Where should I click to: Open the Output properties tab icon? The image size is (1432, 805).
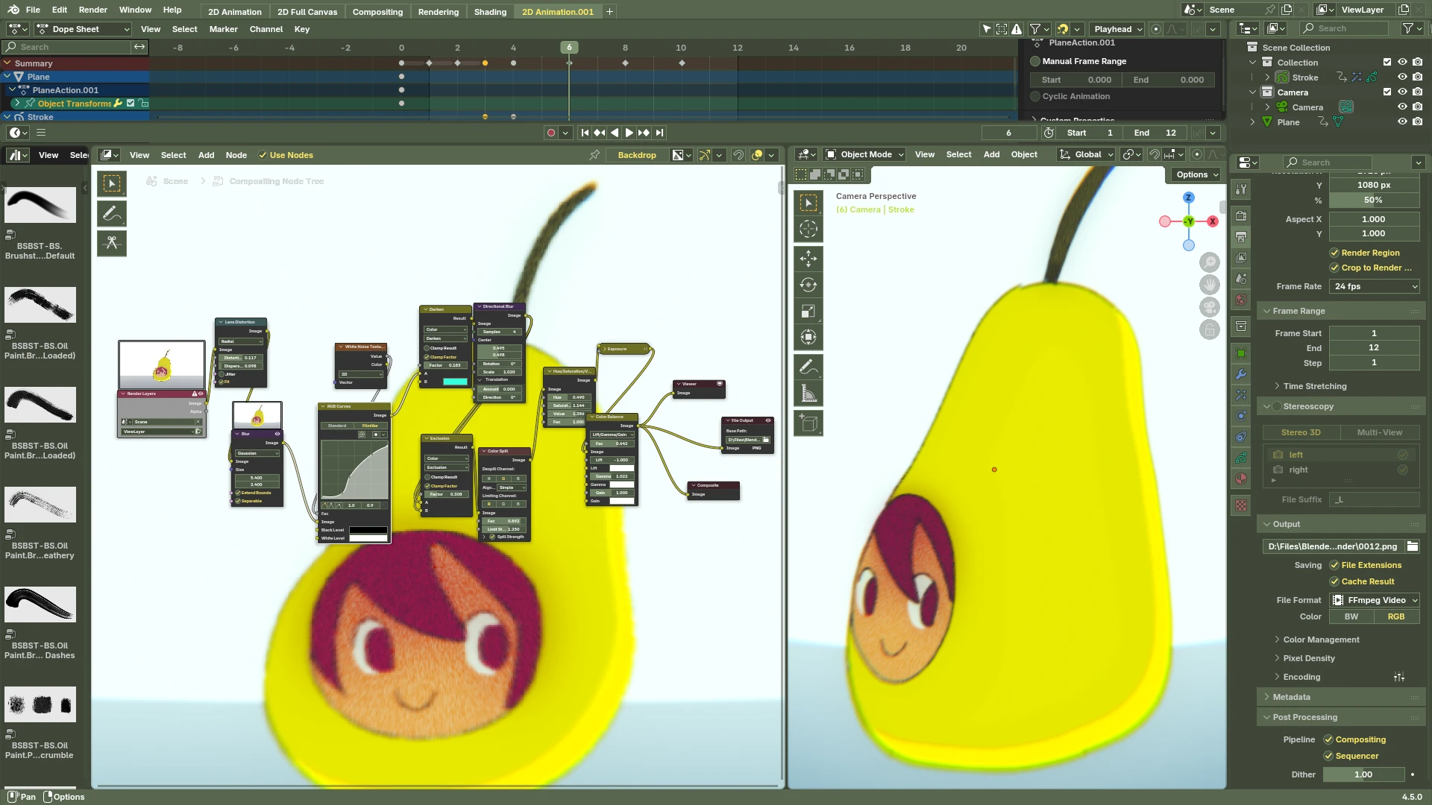[x=1241, y=237]
